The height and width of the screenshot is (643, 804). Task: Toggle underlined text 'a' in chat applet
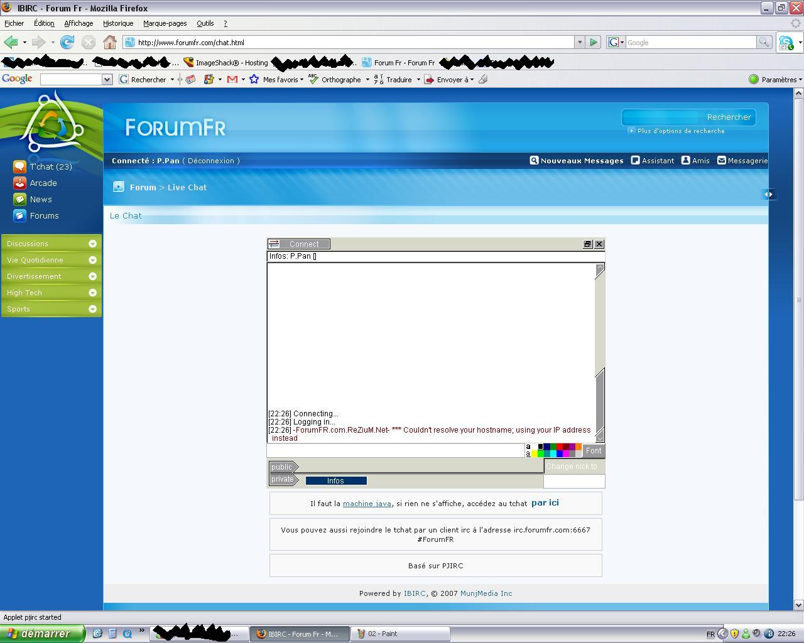click(528, 454)
